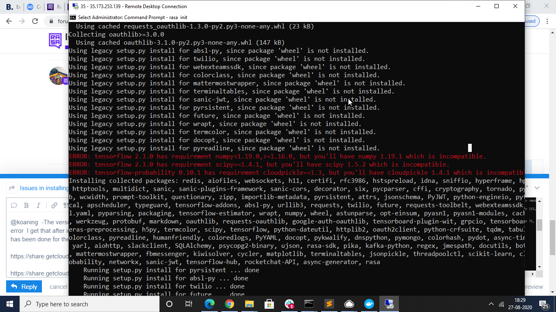Switch to the 'GD' Chrome tab
Screen dimensions: 556x312
pyautogui.click(x=33, y=7)
